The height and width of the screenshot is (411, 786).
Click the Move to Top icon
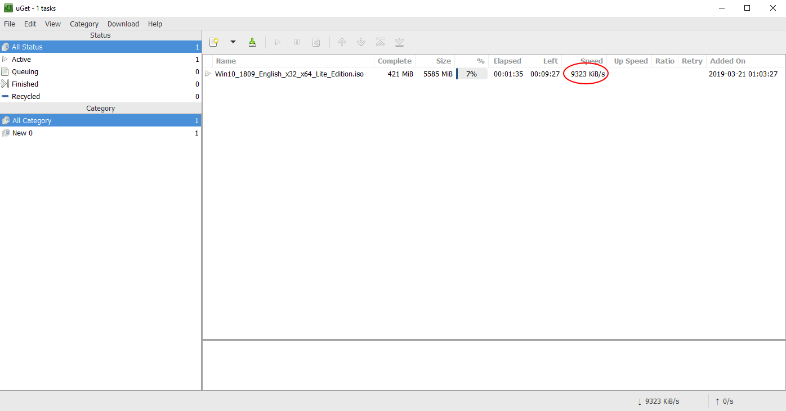point(381,43)
